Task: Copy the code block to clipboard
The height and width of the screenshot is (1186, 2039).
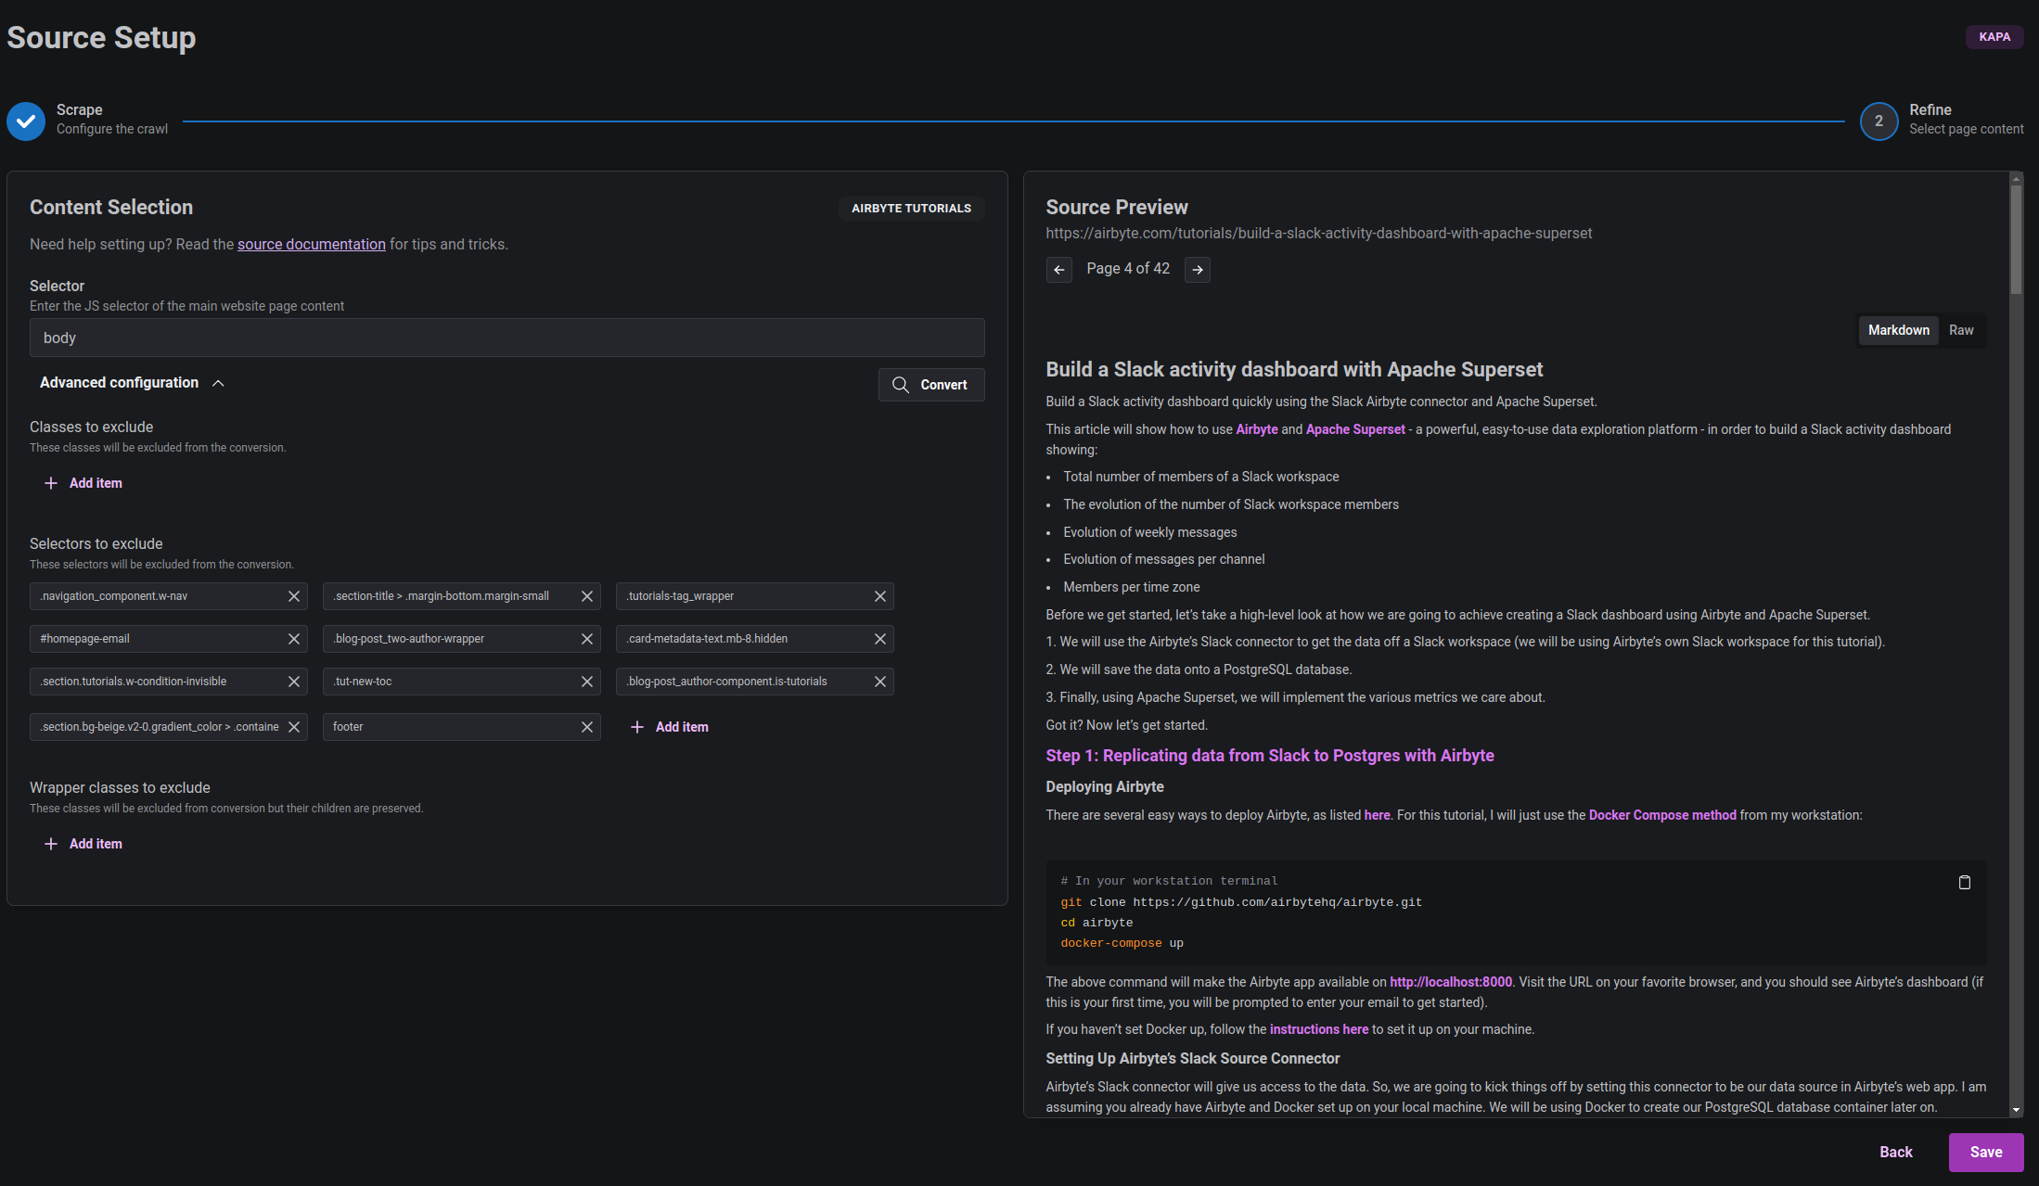Action: pos(1965,883)
